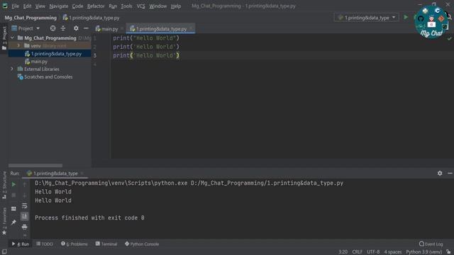454x255 pixels.
Task: Toggle soft-wrap in the Run console
Action: [25, 206]
